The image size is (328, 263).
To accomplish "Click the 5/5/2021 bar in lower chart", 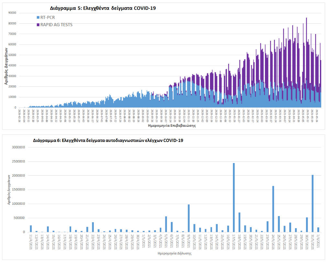I will point(166,224).
